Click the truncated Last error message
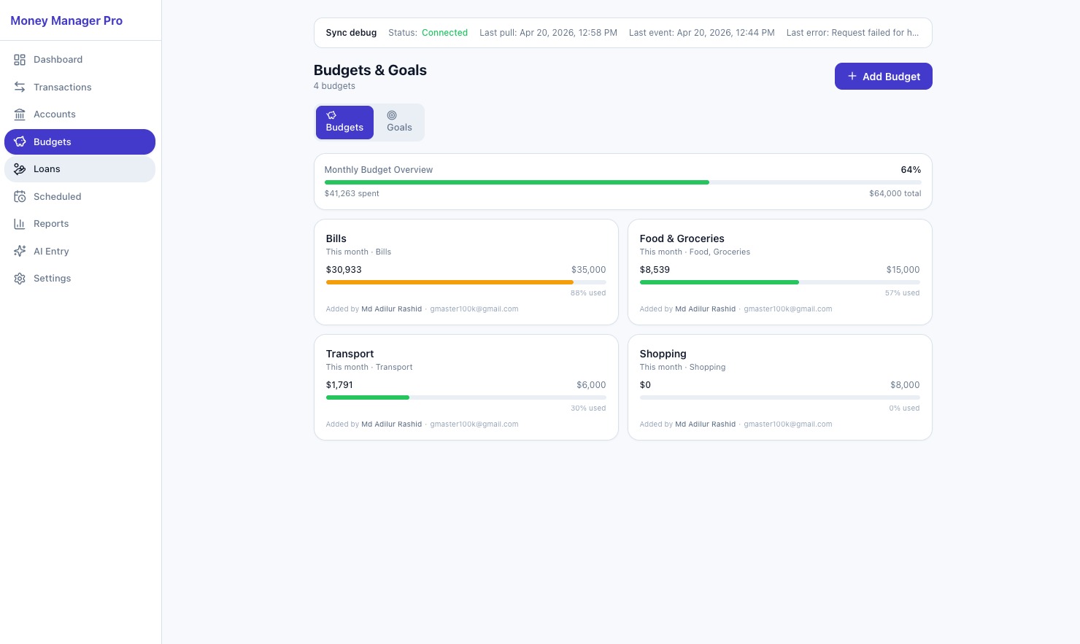 coord(852,33)
